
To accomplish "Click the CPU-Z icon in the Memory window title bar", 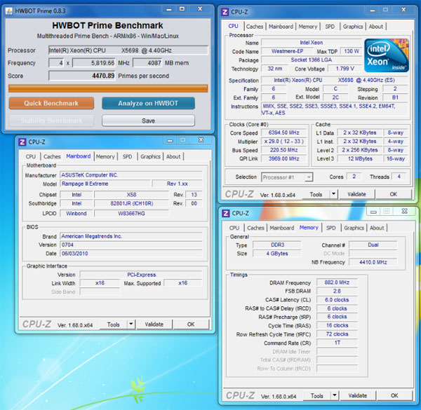I will coord(226,213).
